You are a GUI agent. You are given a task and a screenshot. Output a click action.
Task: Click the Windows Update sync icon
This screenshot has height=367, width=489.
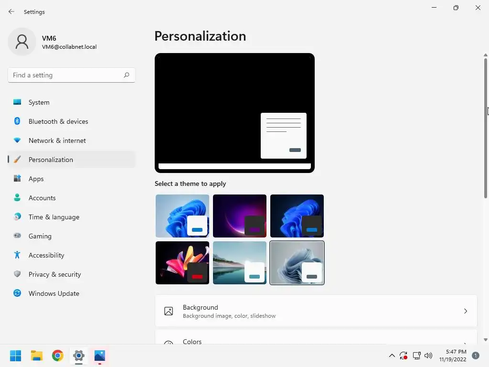point(17,293)
